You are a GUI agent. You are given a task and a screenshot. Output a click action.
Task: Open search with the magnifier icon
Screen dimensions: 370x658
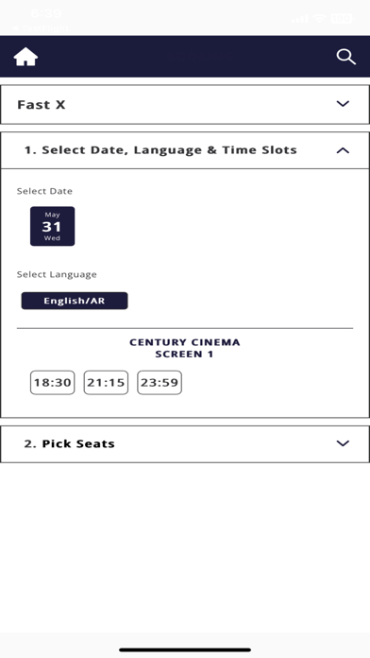point(346,57)
